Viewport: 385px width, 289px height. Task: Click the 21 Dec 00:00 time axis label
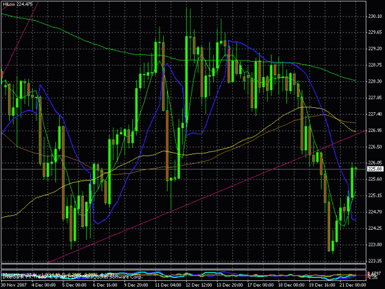pyautogui.click(x=352, y=285)
